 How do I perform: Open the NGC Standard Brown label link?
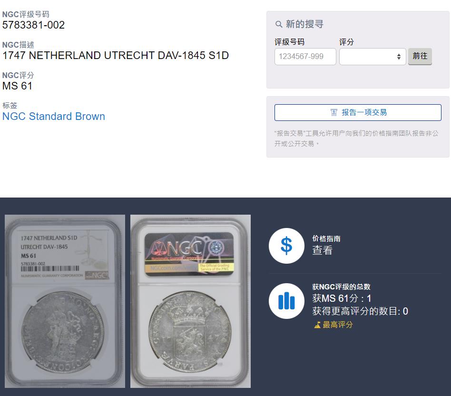pyautogui.click(x=54, y=116)
